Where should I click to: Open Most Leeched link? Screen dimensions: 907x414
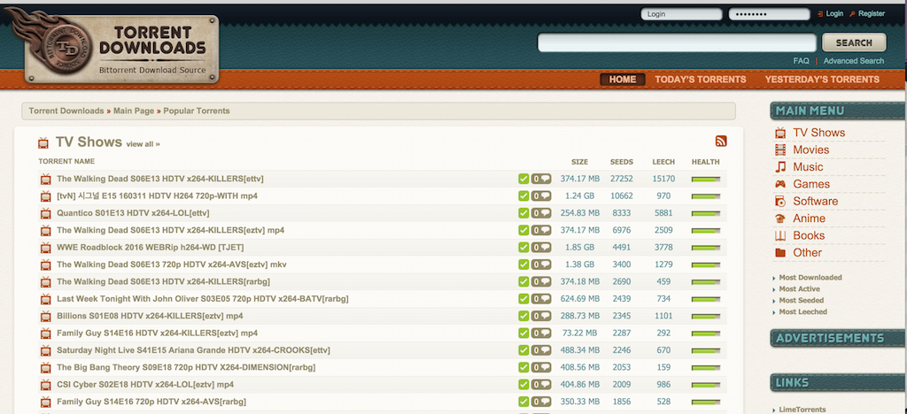(x=802, y=312)
